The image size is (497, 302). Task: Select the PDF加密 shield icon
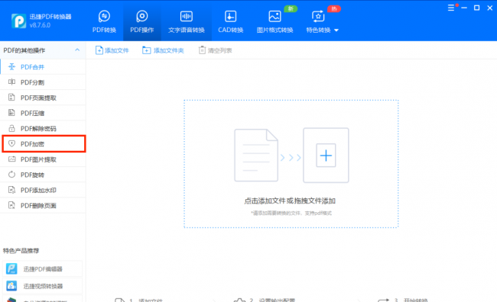[11, 143]
